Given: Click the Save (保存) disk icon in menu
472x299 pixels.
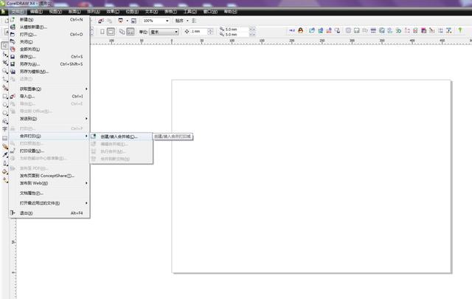Looking at the screenshot, I should coord(12,56).
